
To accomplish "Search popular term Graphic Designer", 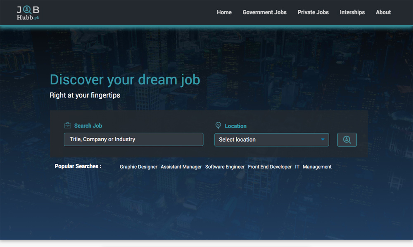I will 138,167.
